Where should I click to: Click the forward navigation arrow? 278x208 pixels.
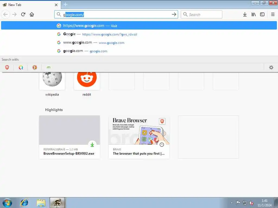pos(14,14)
